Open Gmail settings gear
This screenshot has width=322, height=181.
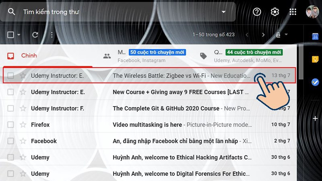pyautogui.click(x=275, y=12)
